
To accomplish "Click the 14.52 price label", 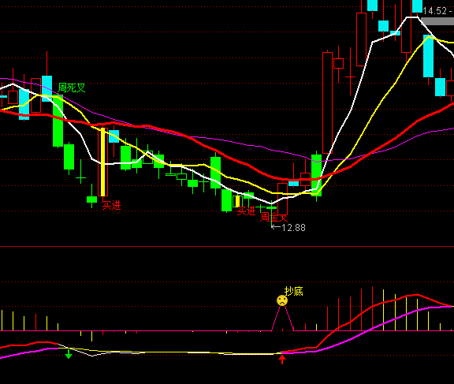I will click(435, 11).
